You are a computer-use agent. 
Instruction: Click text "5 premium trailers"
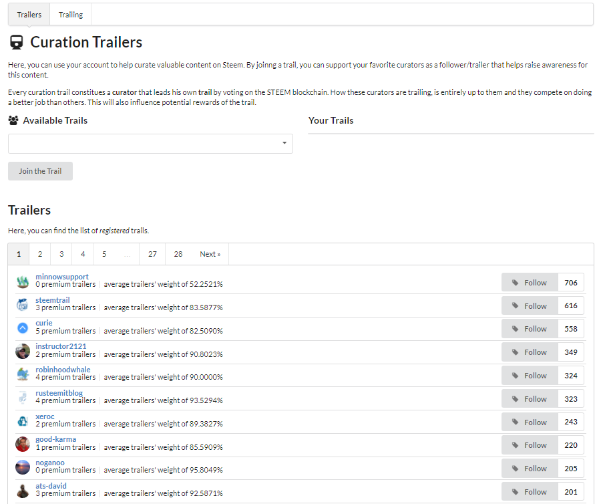coord(65,331)
